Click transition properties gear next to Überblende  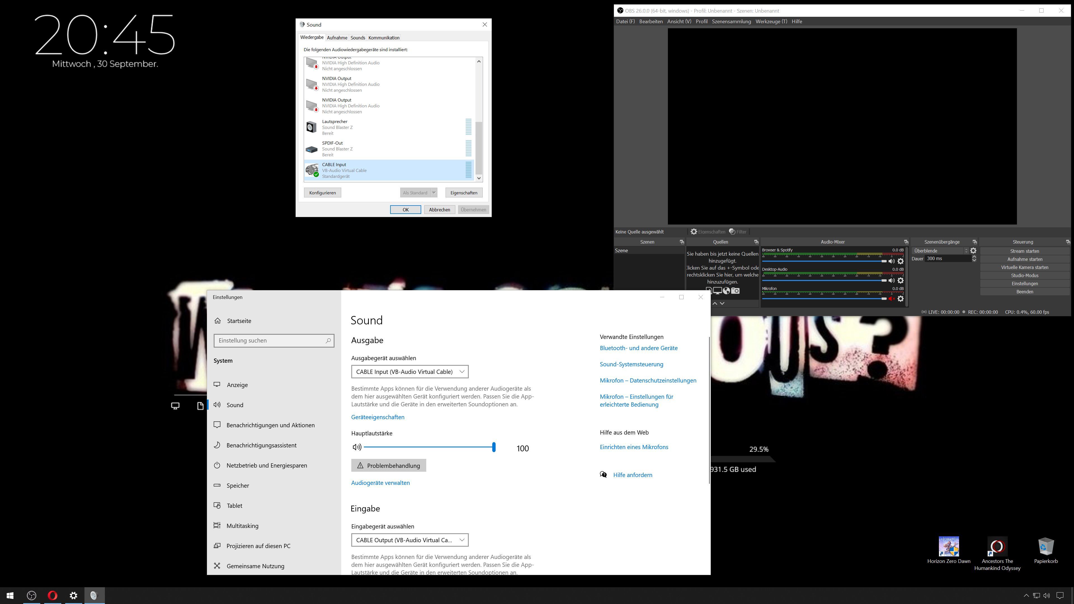pyautogui.click(x=973, y=251)
